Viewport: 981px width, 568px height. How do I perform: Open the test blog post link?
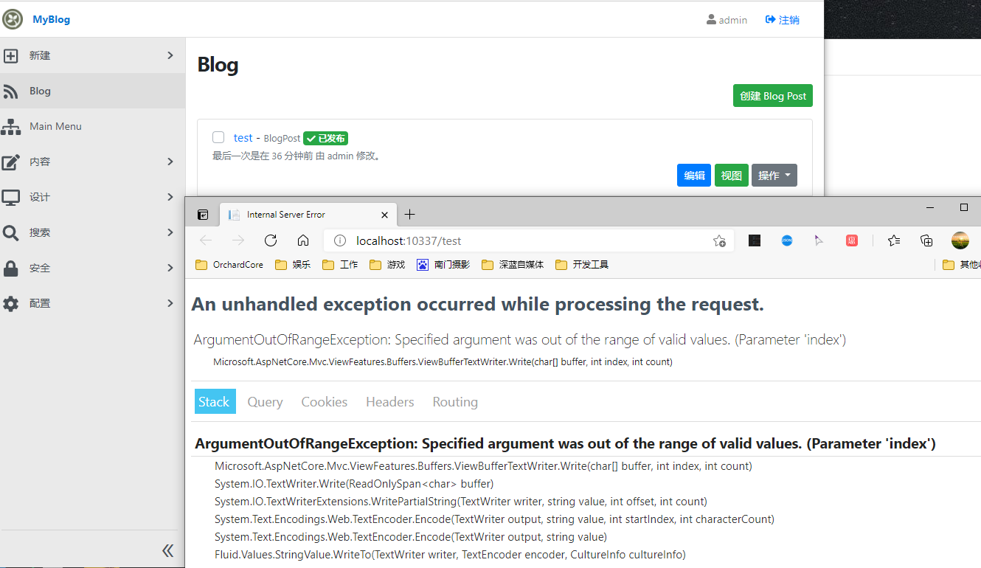243,138
